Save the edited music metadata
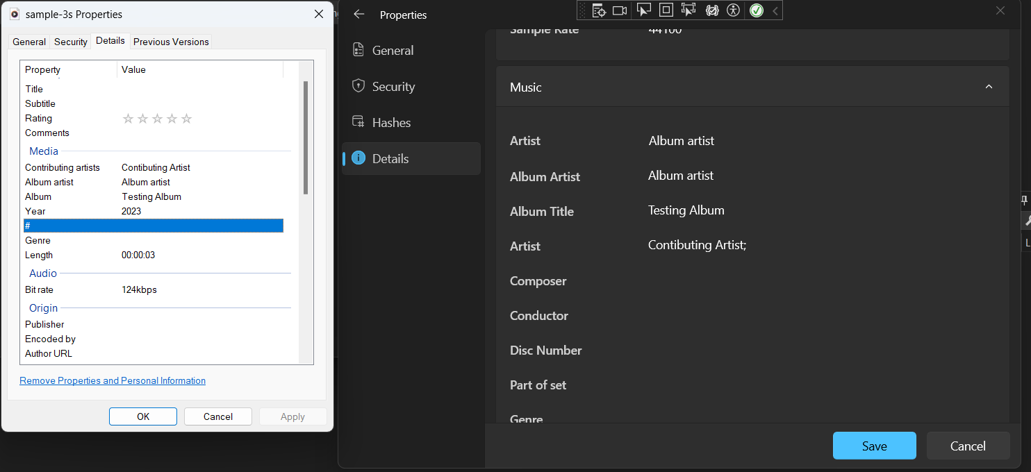 [x=874, y=446]
